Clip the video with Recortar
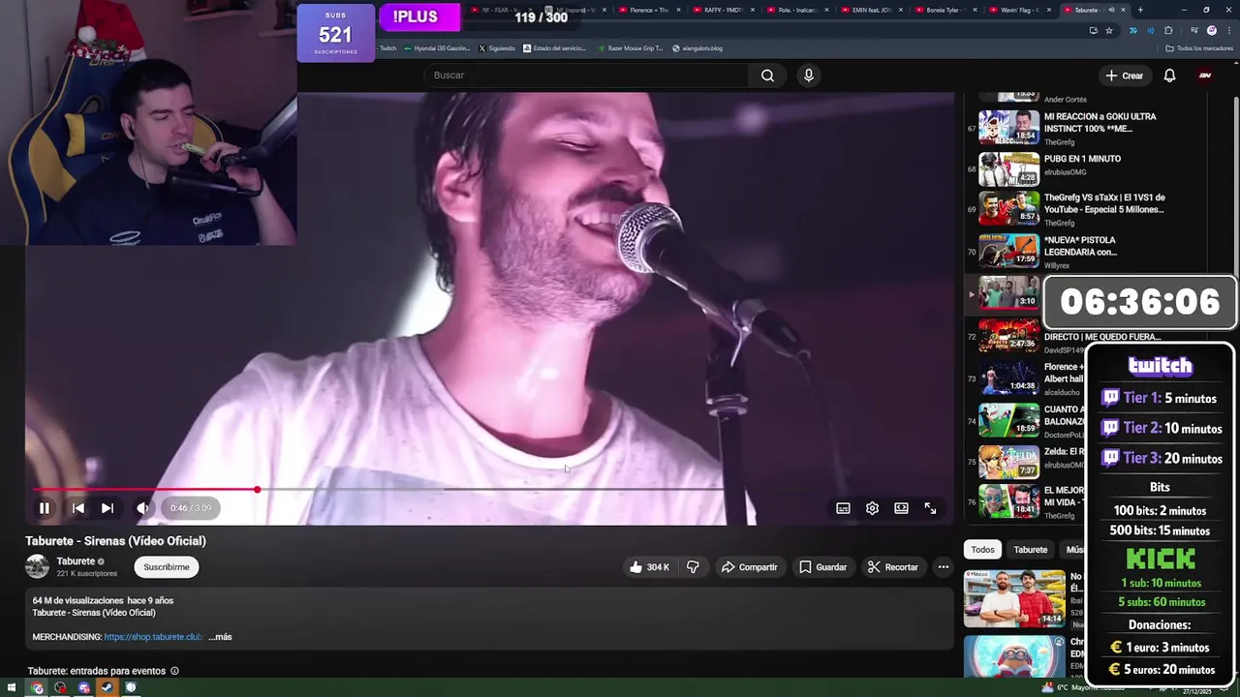The height and width of the screenshot is (697, 1240). (x=892, y=567)
